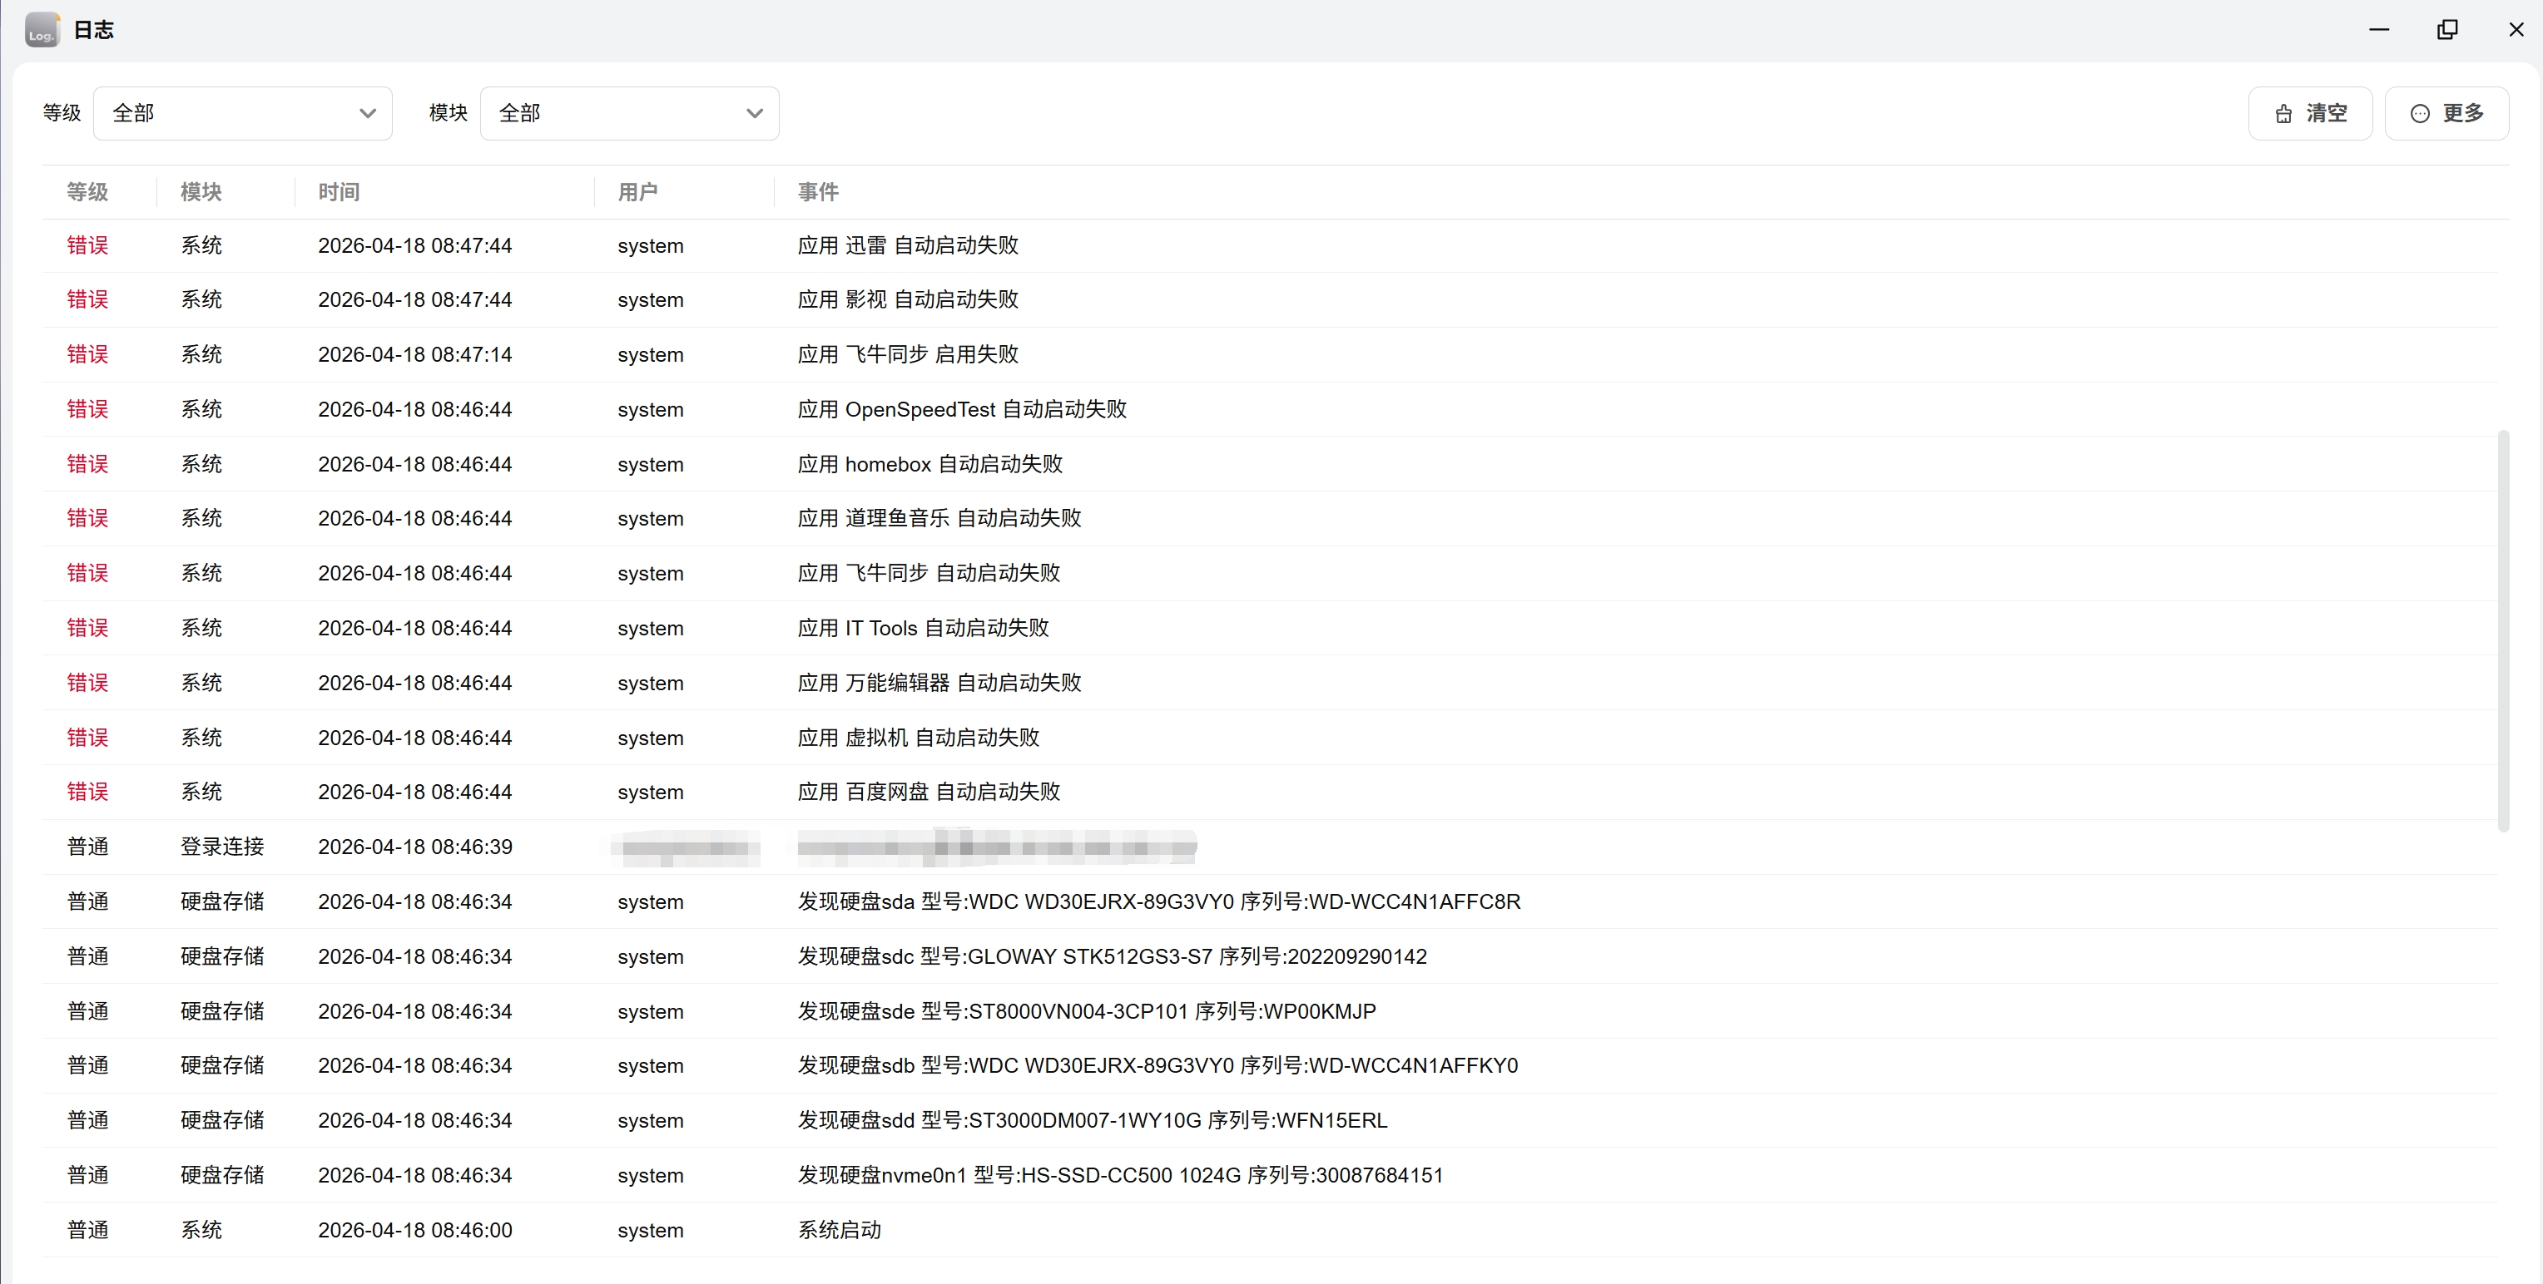Select the OpenSpeedTest startup failure entry

(961, 410)
